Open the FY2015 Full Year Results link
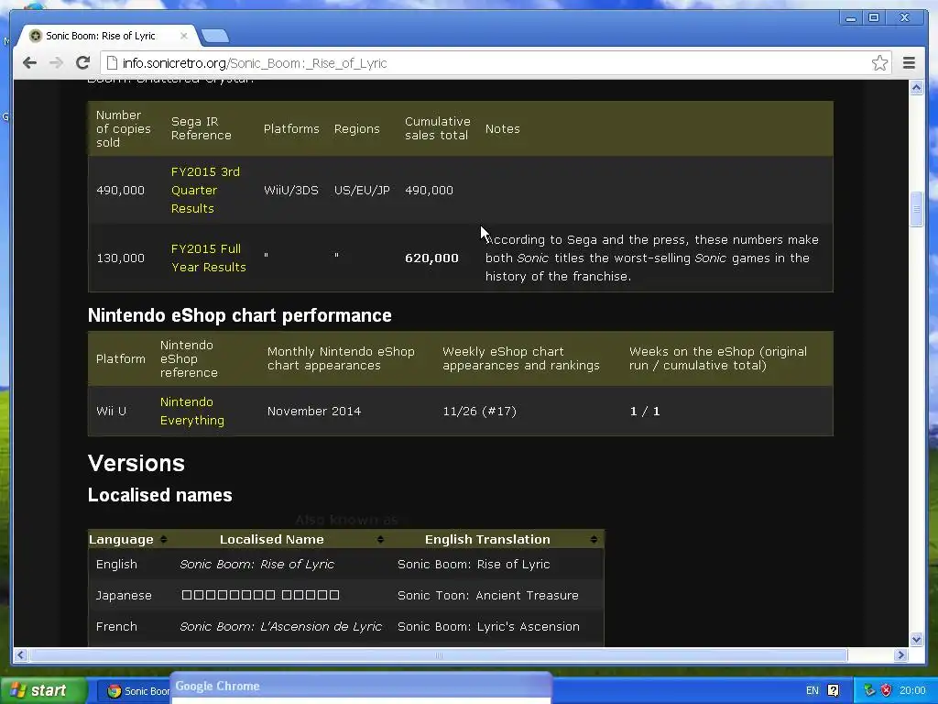Image resolution: width=938 pixels, height=704 pixels. 208,258
